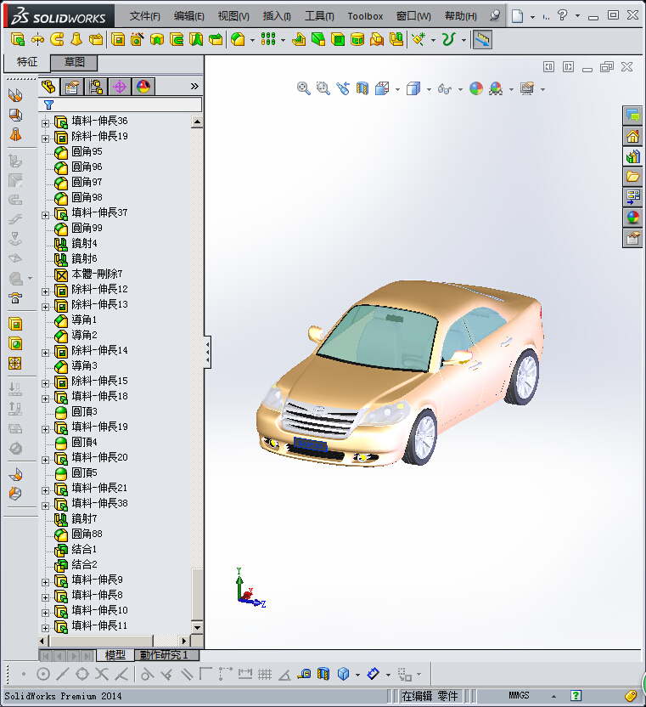The image size is (646, 707).
Task: Click the Extruded Cut toolbar icon
Action: (118, 40)
